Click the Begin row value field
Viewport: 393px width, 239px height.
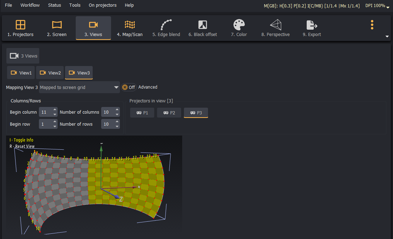point(45,124)
